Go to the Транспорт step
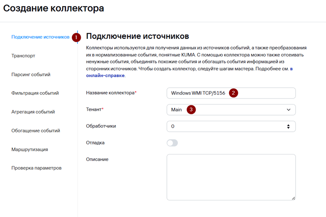 pos(23,56)
